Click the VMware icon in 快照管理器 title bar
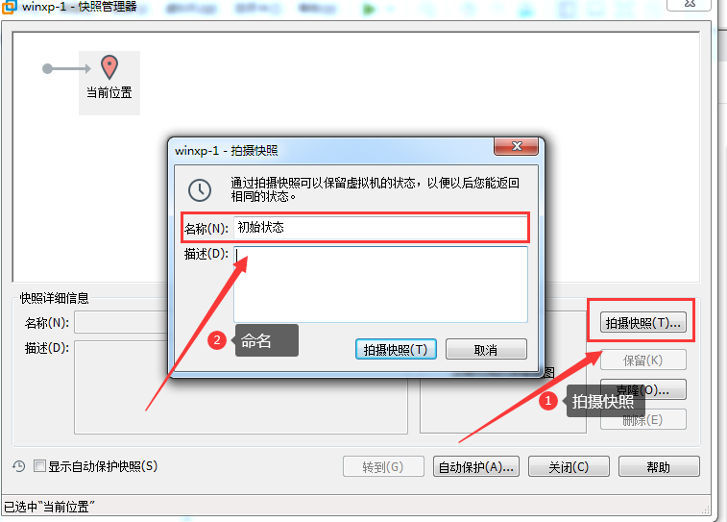727x522 pixels. tap(9, 7)
